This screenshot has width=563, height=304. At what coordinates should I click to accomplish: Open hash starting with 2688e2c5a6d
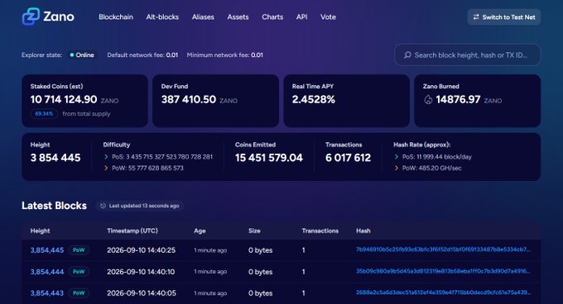443,292
